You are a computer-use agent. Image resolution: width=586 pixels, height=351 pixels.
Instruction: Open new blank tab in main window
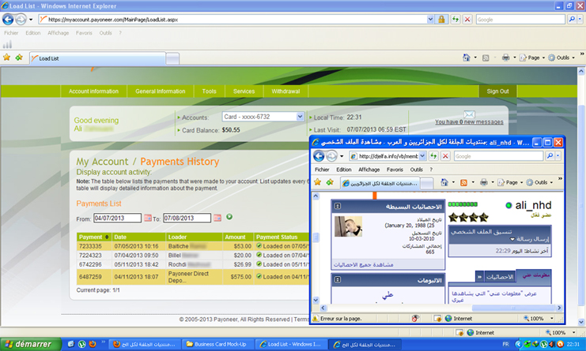(172, 58)
